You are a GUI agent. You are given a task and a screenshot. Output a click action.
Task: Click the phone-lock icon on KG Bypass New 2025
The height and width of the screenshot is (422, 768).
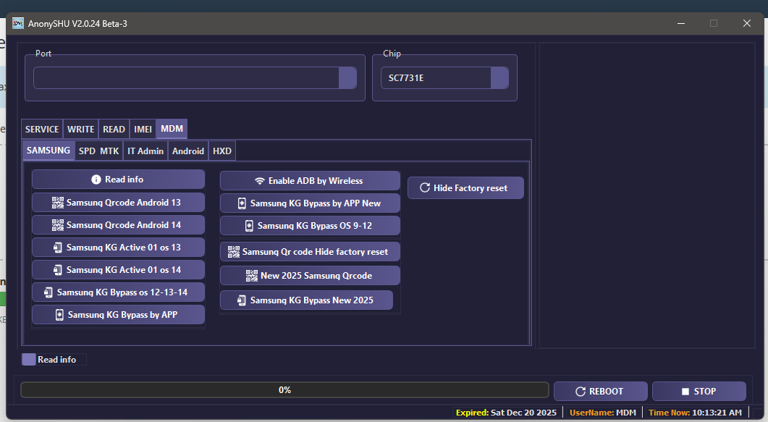[242, 300]
